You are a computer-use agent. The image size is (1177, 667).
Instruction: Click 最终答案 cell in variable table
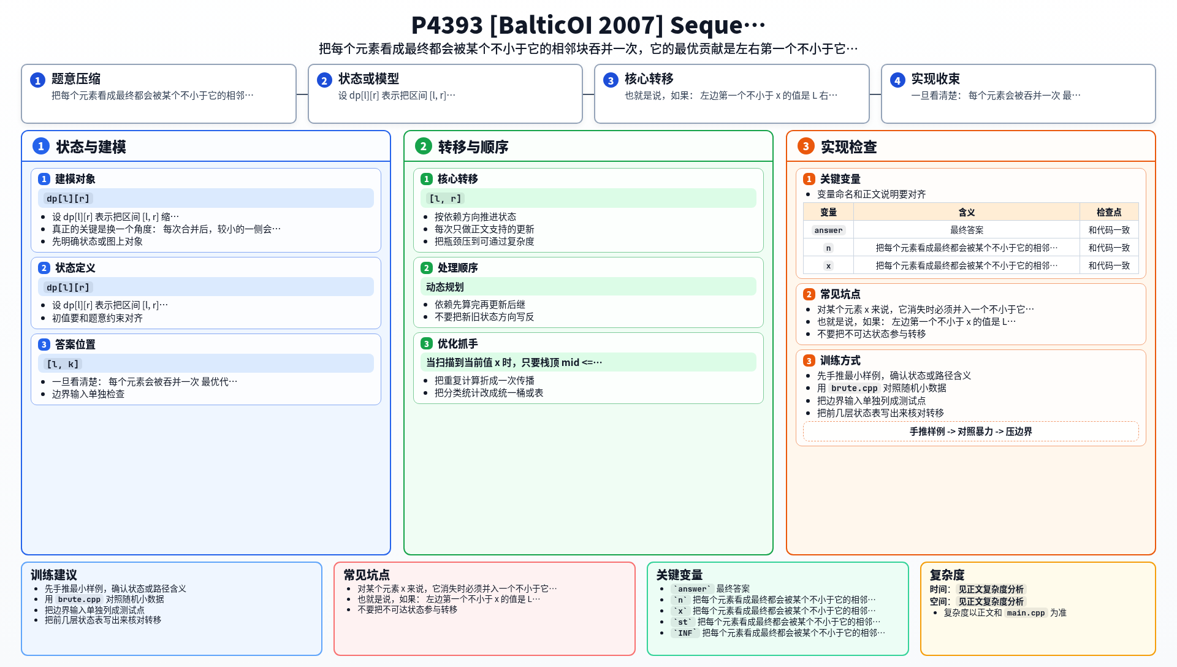pyautogui.click(x=967, y=230)
